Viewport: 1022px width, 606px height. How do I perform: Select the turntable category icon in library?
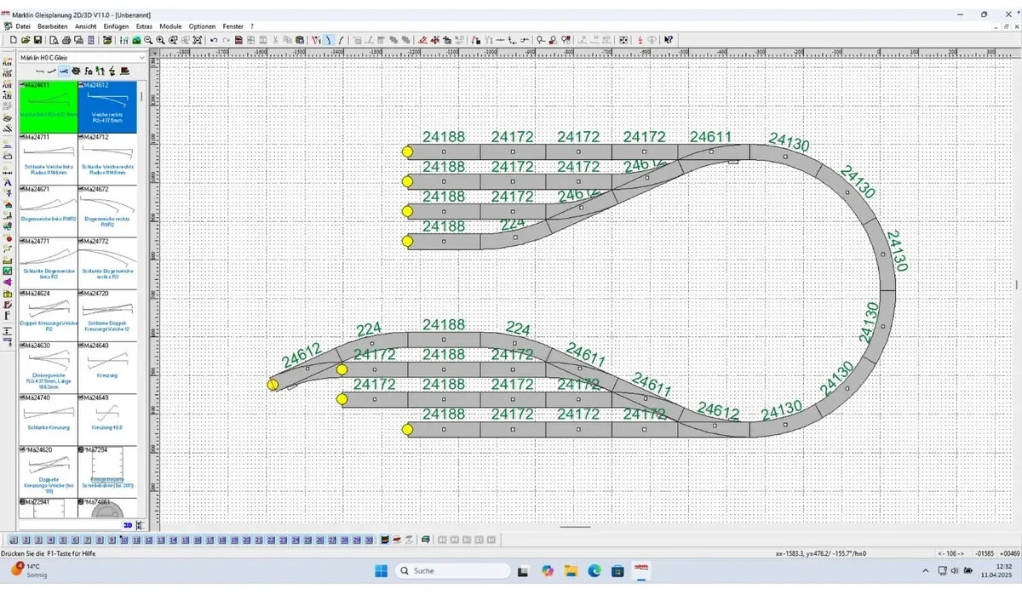[76, 71]
